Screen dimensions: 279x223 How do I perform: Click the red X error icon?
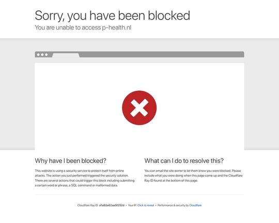click(x=139, y=108)
